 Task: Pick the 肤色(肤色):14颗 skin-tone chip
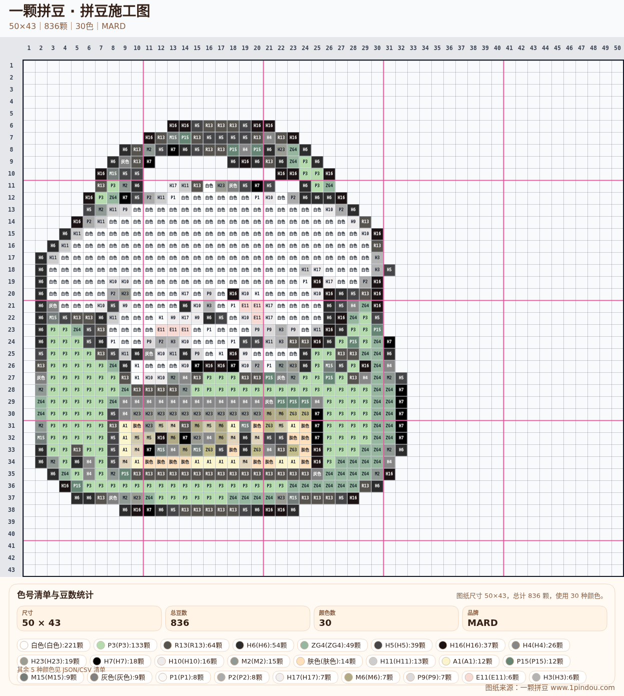pos(328,661)
